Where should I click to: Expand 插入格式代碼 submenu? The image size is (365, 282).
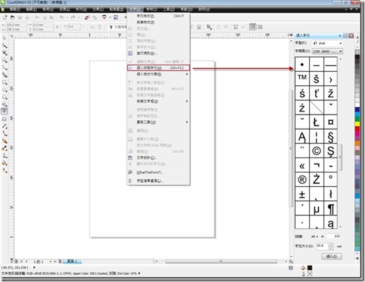point(159,74)
